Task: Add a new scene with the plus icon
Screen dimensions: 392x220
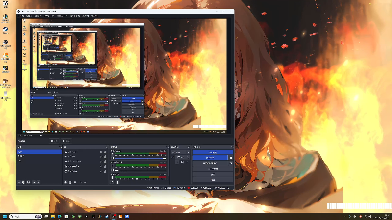Action: click(19, 182)
